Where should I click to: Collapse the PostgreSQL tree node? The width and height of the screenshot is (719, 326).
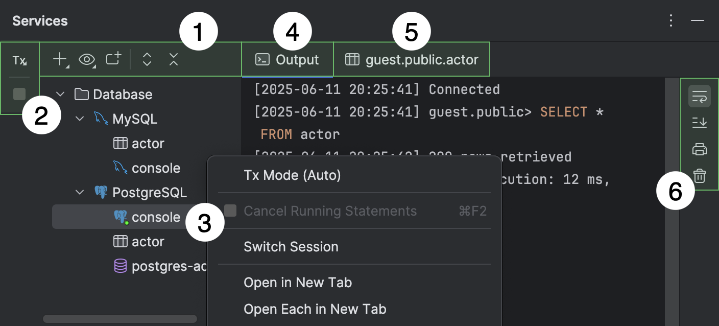(x=79, y=192)
